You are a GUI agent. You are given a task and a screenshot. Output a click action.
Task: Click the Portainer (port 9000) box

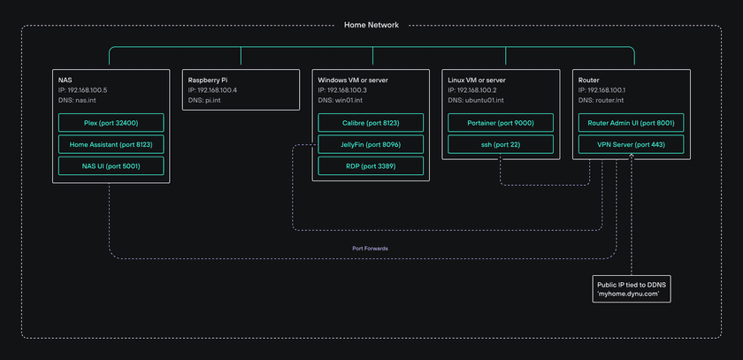pyautogui.click(x=501, y=123)
